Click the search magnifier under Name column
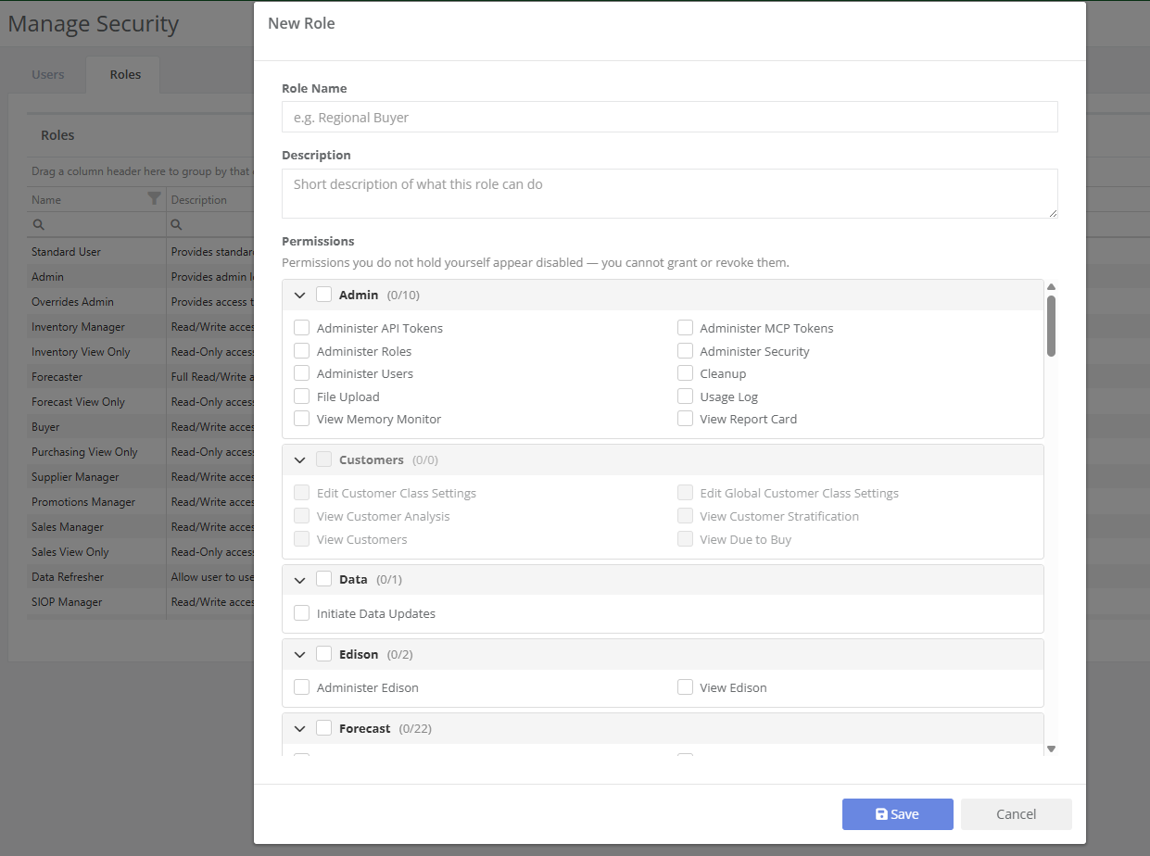1150x856 pixels. [39, 224]
